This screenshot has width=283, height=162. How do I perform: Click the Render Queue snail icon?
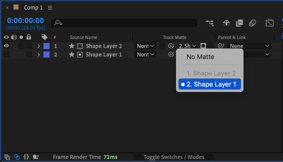point(36,157)
